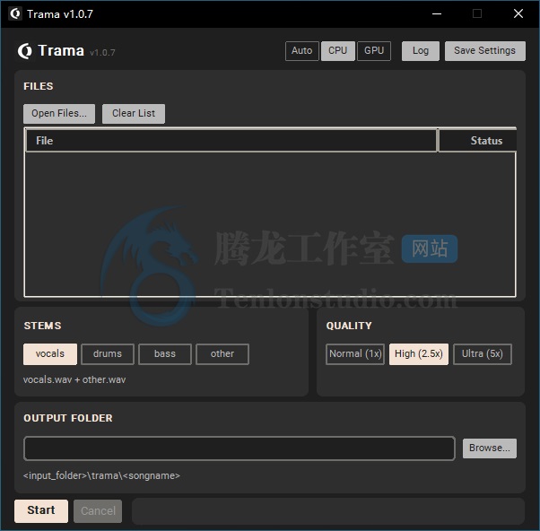Select GPU processing mode
Image resolution: width=540 pixels, height=531 pixels.
click(374, 51)
